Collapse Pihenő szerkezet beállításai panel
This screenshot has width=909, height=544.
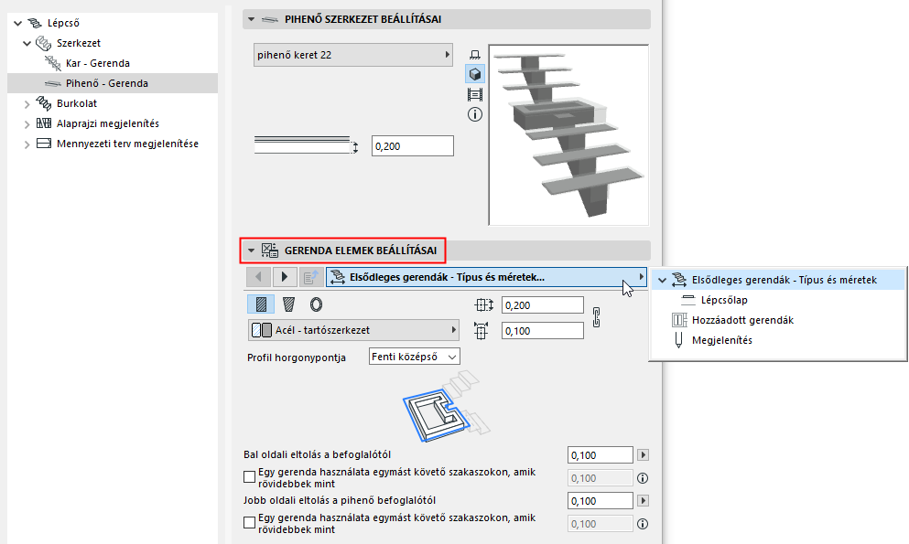(x=252, y=19)
